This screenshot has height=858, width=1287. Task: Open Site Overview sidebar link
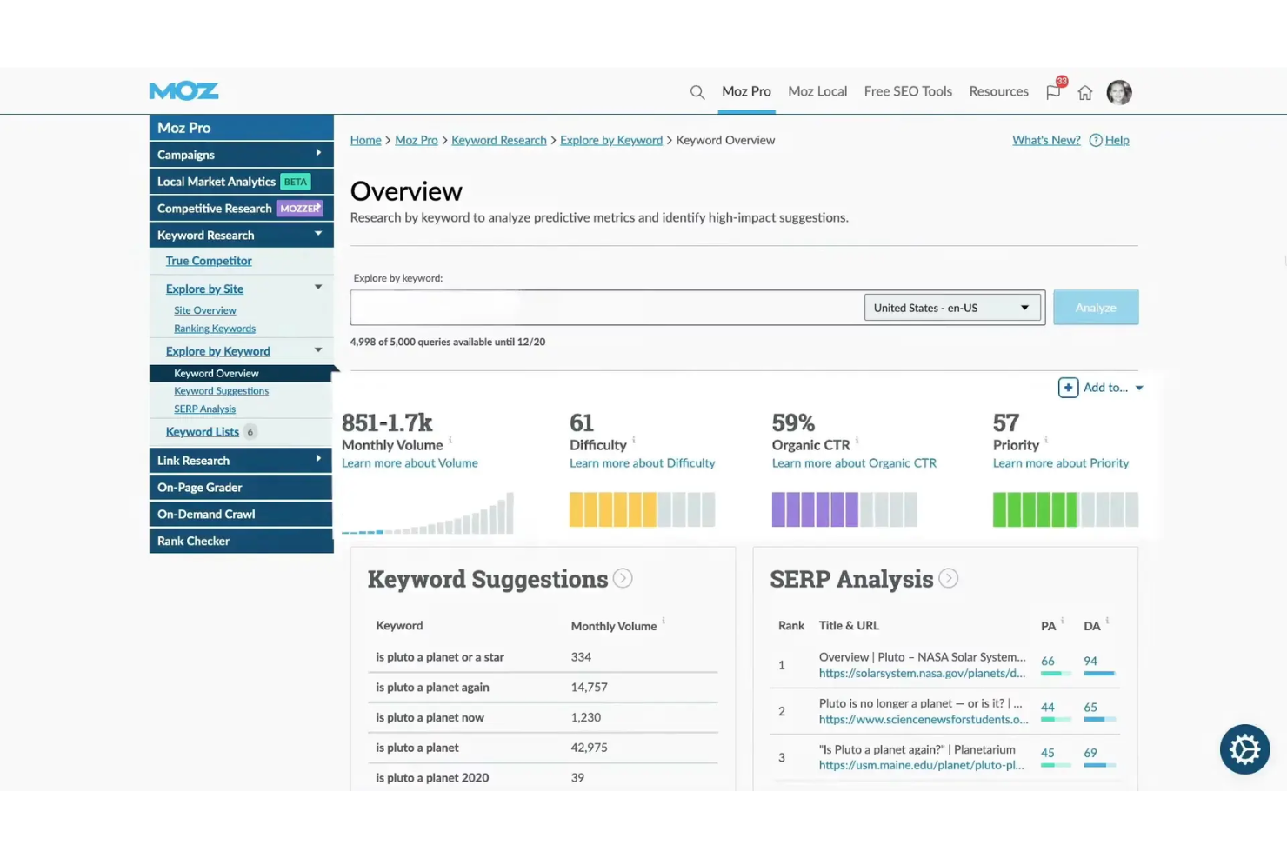tap(205, 310)
